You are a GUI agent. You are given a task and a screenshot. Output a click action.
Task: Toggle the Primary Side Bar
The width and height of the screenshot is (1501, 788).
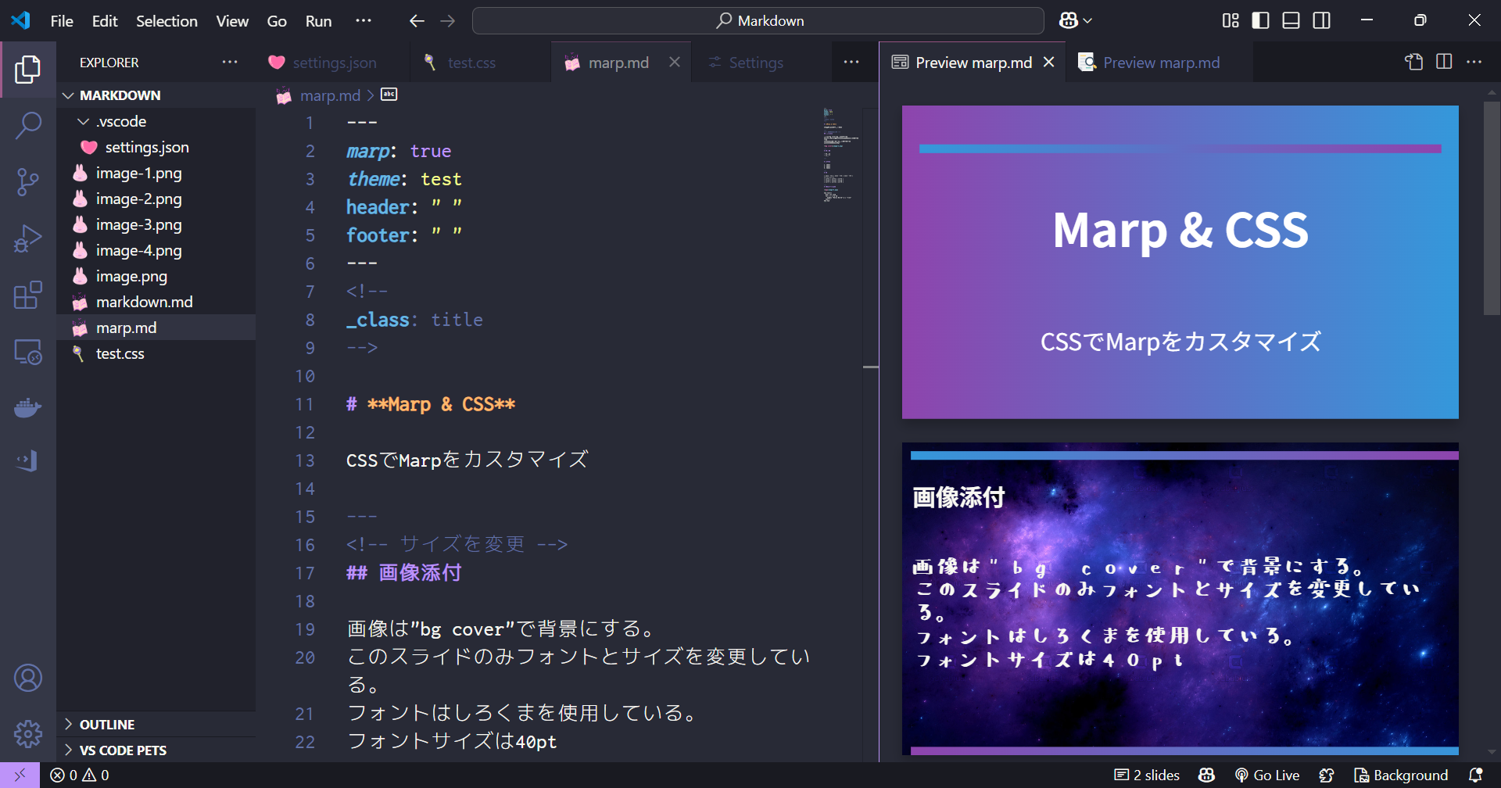coord(1259,20)
